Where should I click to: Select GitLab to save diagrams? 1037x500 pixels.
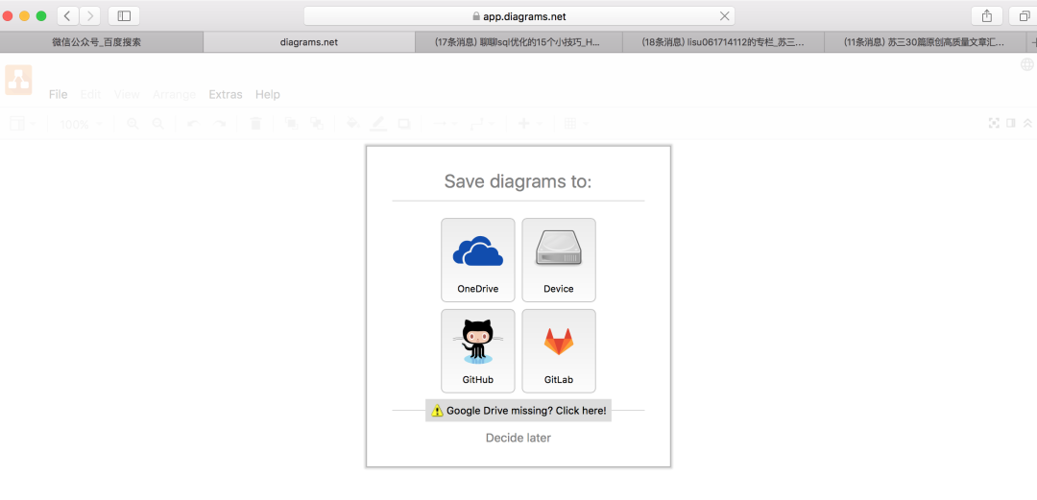[x=558, y=350]
